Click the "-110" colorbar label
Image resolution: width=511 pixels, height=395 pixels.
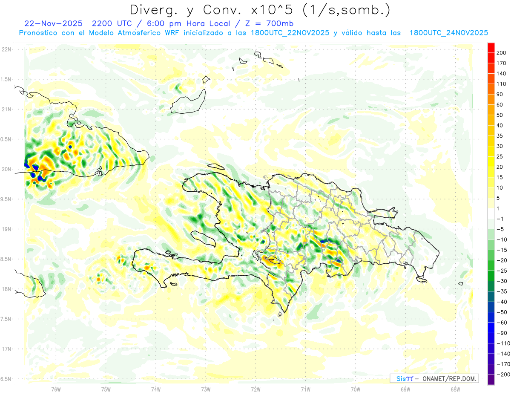click(503, 343)
